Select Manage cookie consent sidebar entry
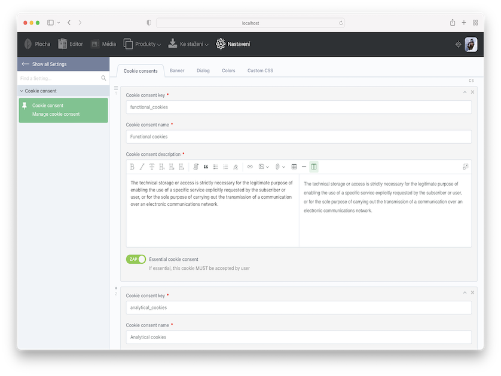The height and width of the screenshot is (376, 501). pos(63,110)
